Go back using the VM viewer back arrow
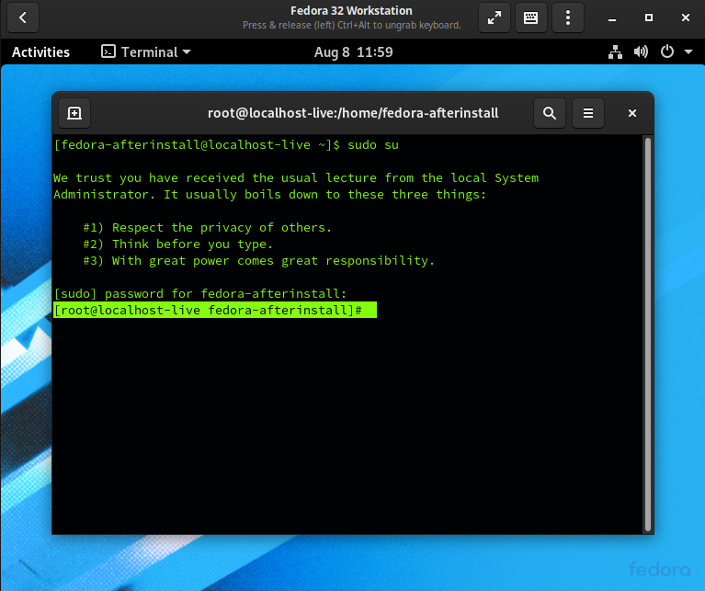This screenshot has height=591, width=705. click(23, 18)
